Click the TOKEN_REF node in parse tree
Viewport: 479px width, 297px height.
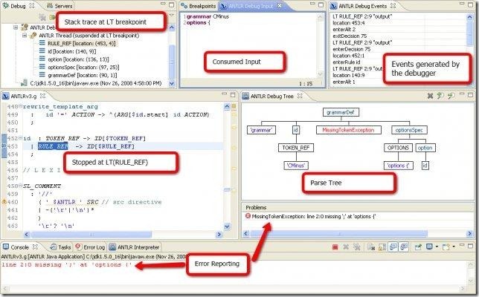point(296,148)
